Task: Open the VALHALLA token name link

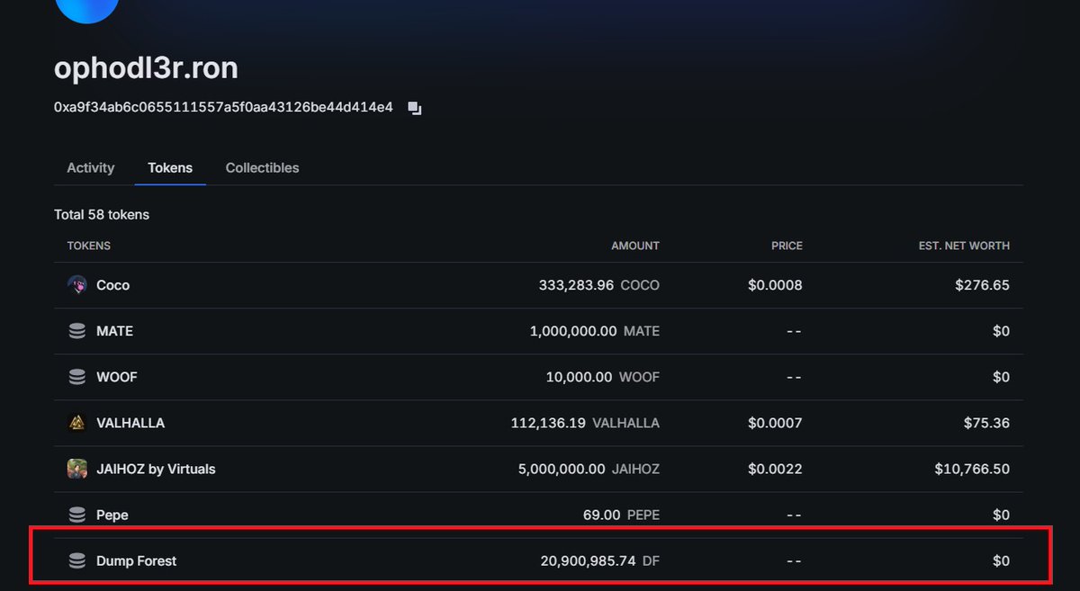Action: (130, 423)
